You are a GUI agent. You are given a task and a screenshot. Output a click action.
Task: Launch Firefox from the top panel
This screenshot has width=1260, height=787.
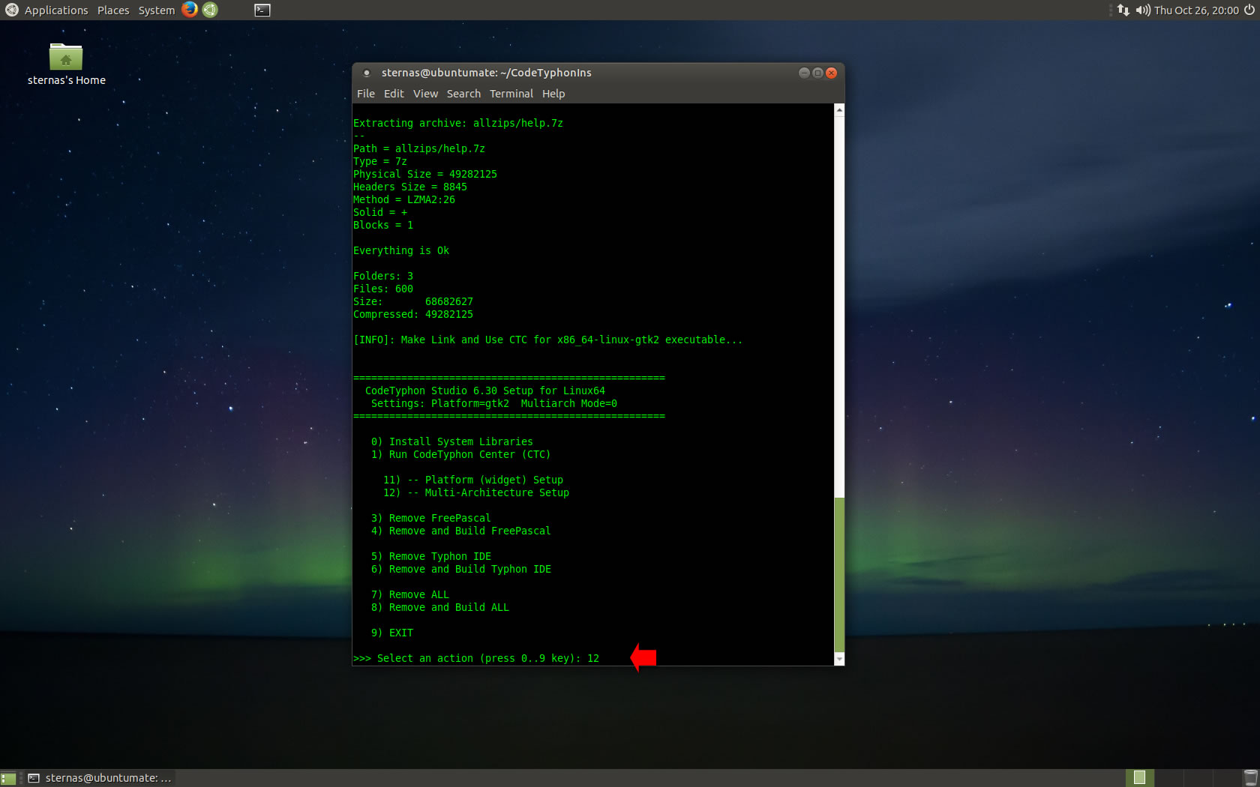190,10
